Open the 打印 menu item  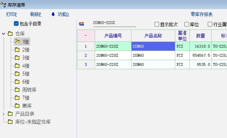(12, 14)
